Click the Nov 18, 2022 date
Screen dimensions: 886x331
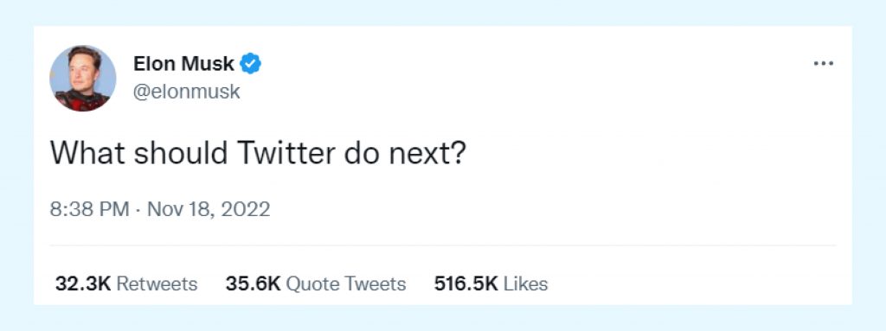[209, 209]
